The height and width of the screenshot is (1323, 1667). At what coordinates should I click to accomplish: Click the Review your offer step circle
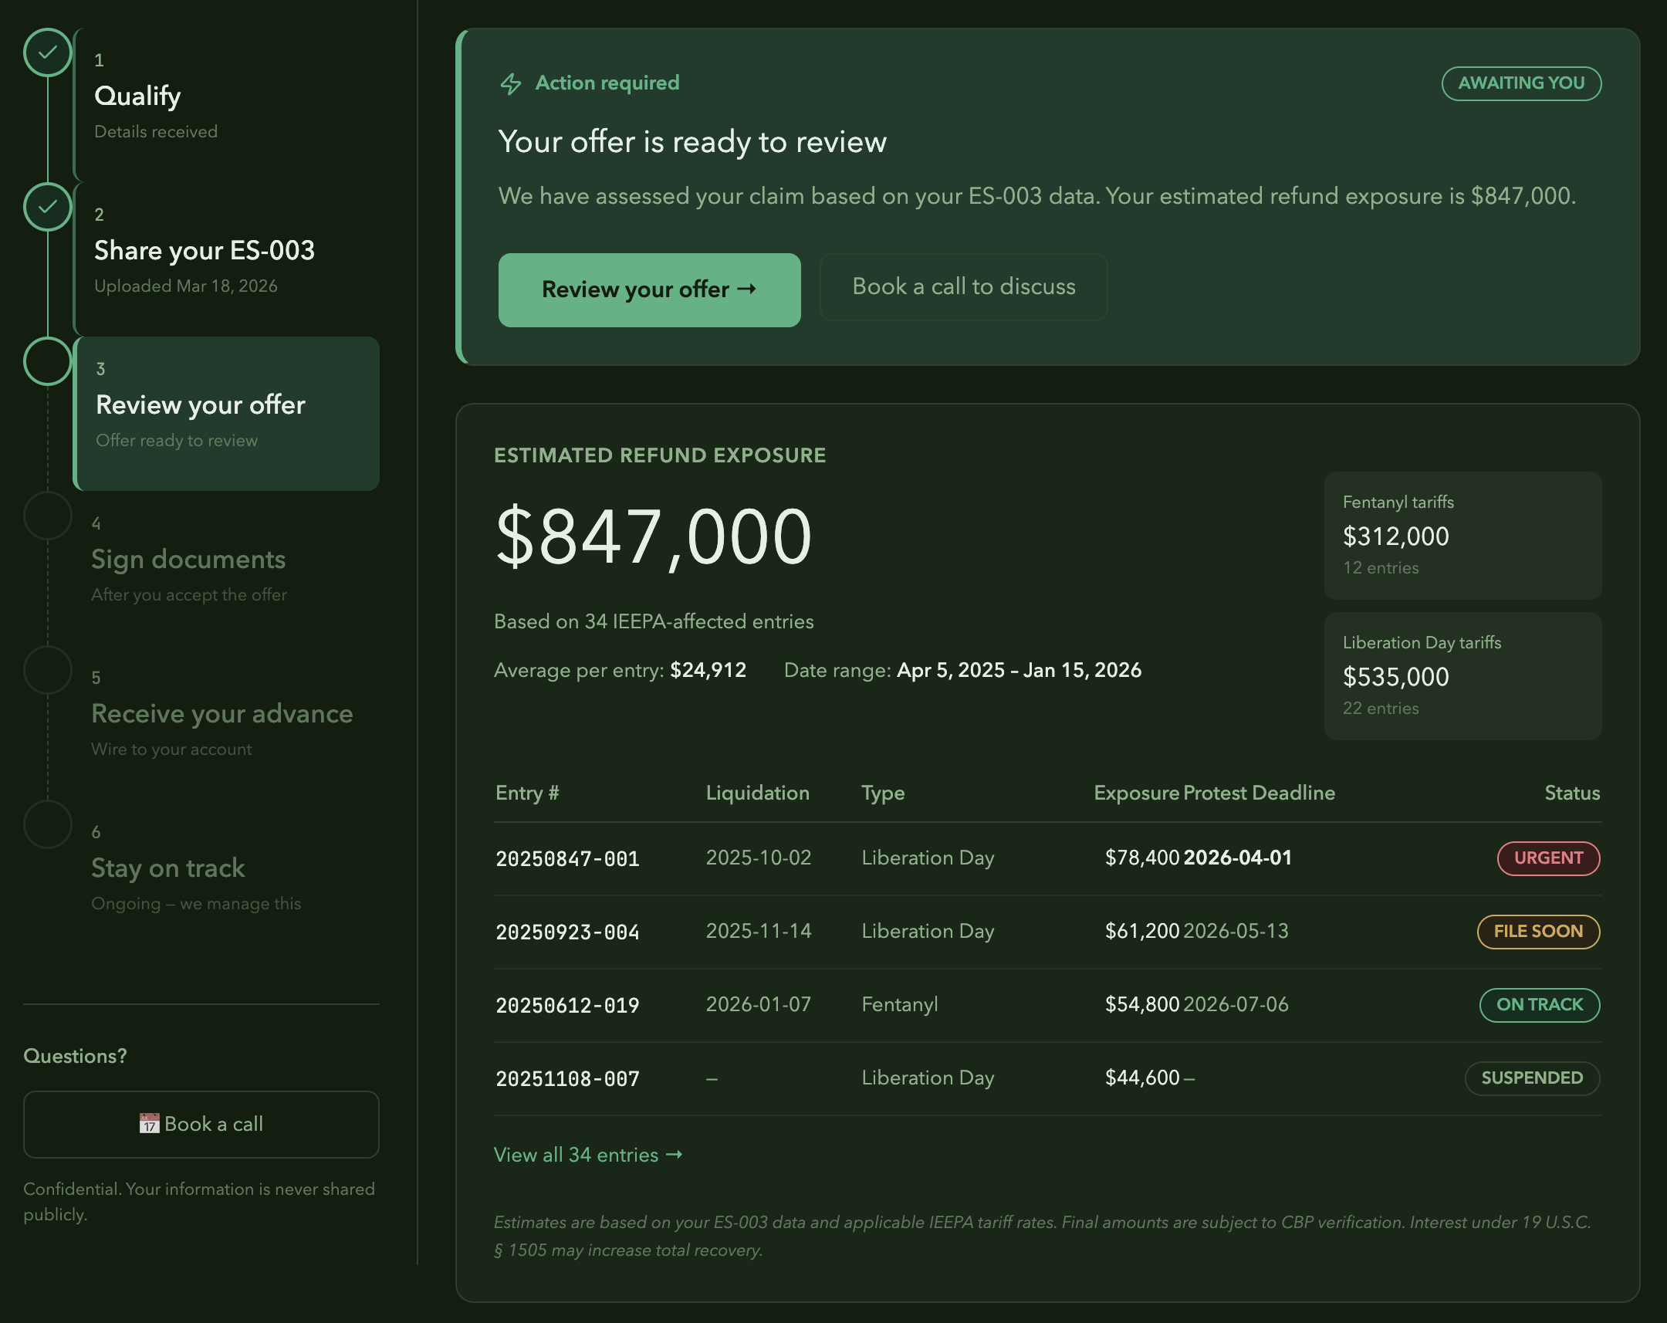pos(48,361)
